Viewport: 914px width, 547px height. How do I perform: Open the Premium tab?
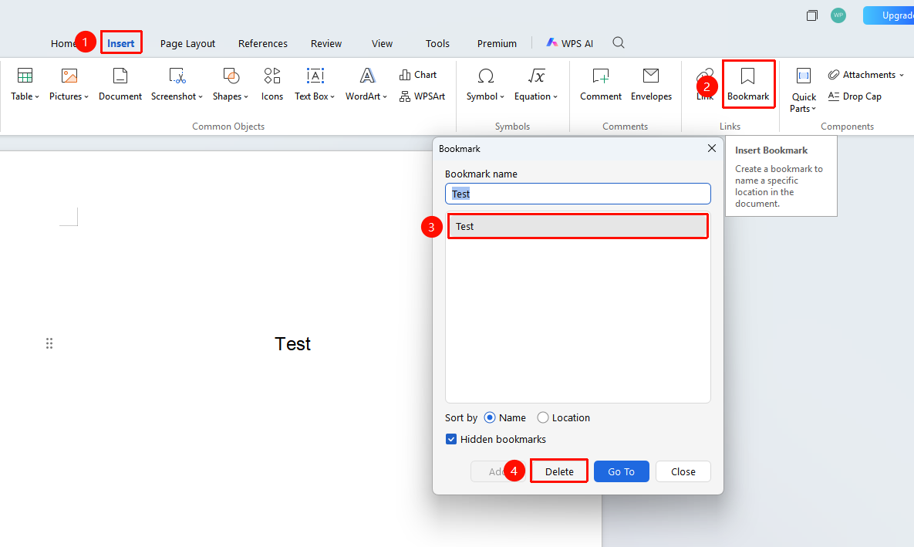497,43
